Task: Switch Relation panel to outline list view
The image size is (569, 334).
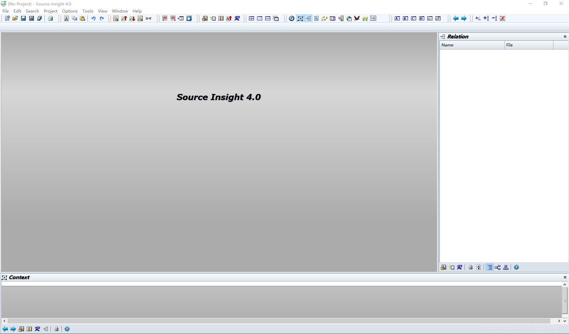Action: pyautogui.click(x=490, y=267)
